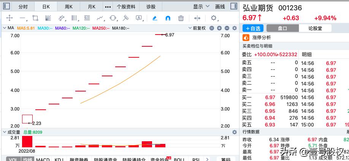Select the crosshair move tool
The height and width of the screenshot is (161, 349).
[9, 18]
